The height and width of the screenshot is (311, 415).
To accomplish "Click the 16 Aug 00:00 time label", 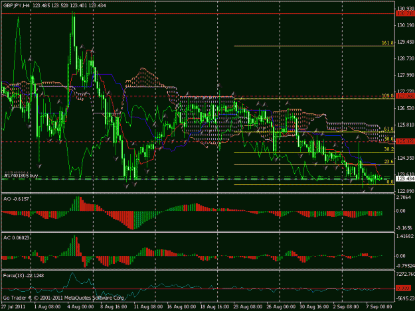I will click(x=181, y=306).
